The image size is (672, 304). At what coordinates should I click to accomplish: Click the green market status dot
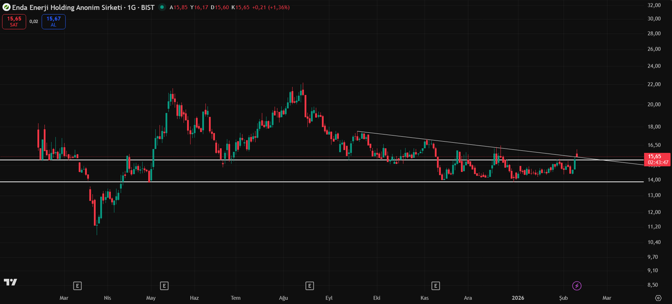coord(162,7)
